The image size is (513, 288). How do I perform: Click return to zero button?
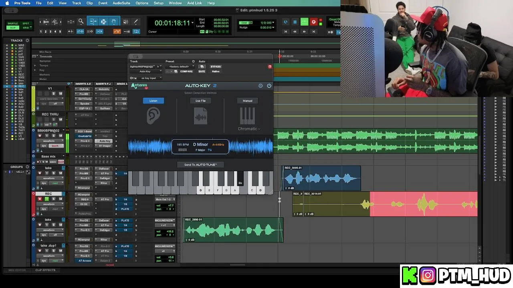coord(286,32)
